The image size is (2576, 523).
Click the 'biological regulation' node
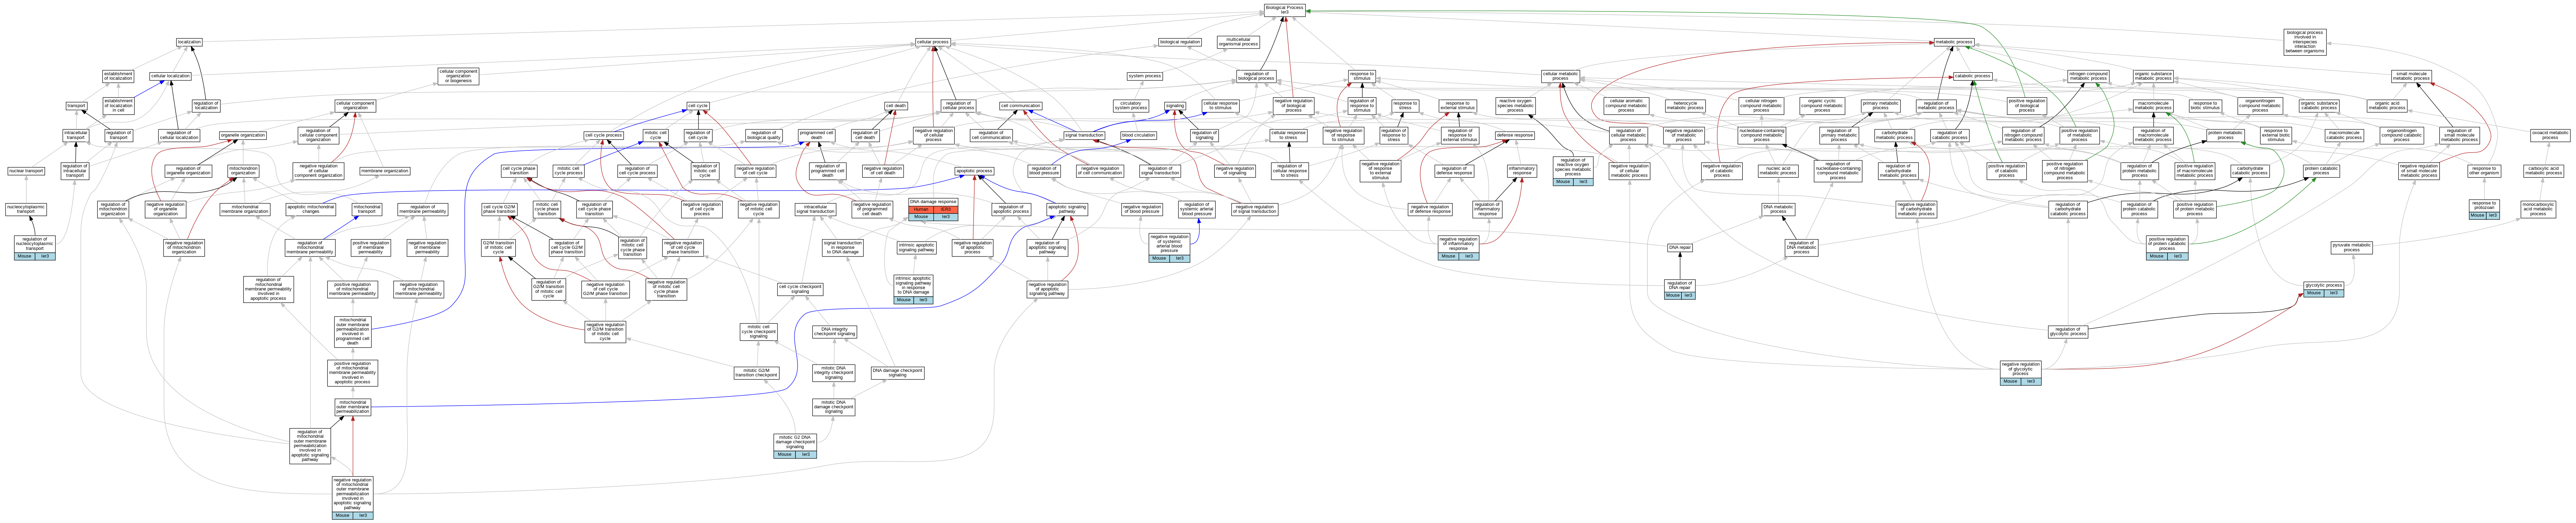(1180, 42)
